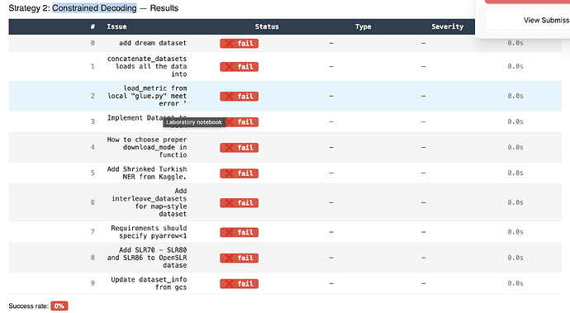Click row number 9 cell
This screenshot has width=570, height=313.
click(93, 283)
